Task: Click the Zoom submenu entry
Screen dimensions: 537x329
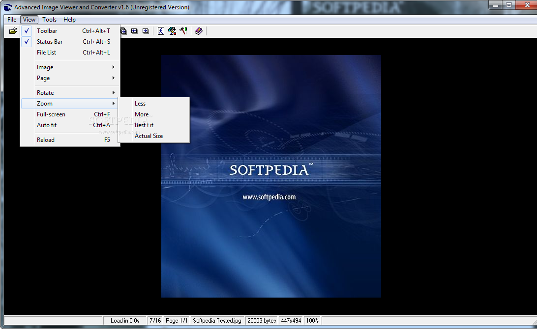Action: point(70,103)
